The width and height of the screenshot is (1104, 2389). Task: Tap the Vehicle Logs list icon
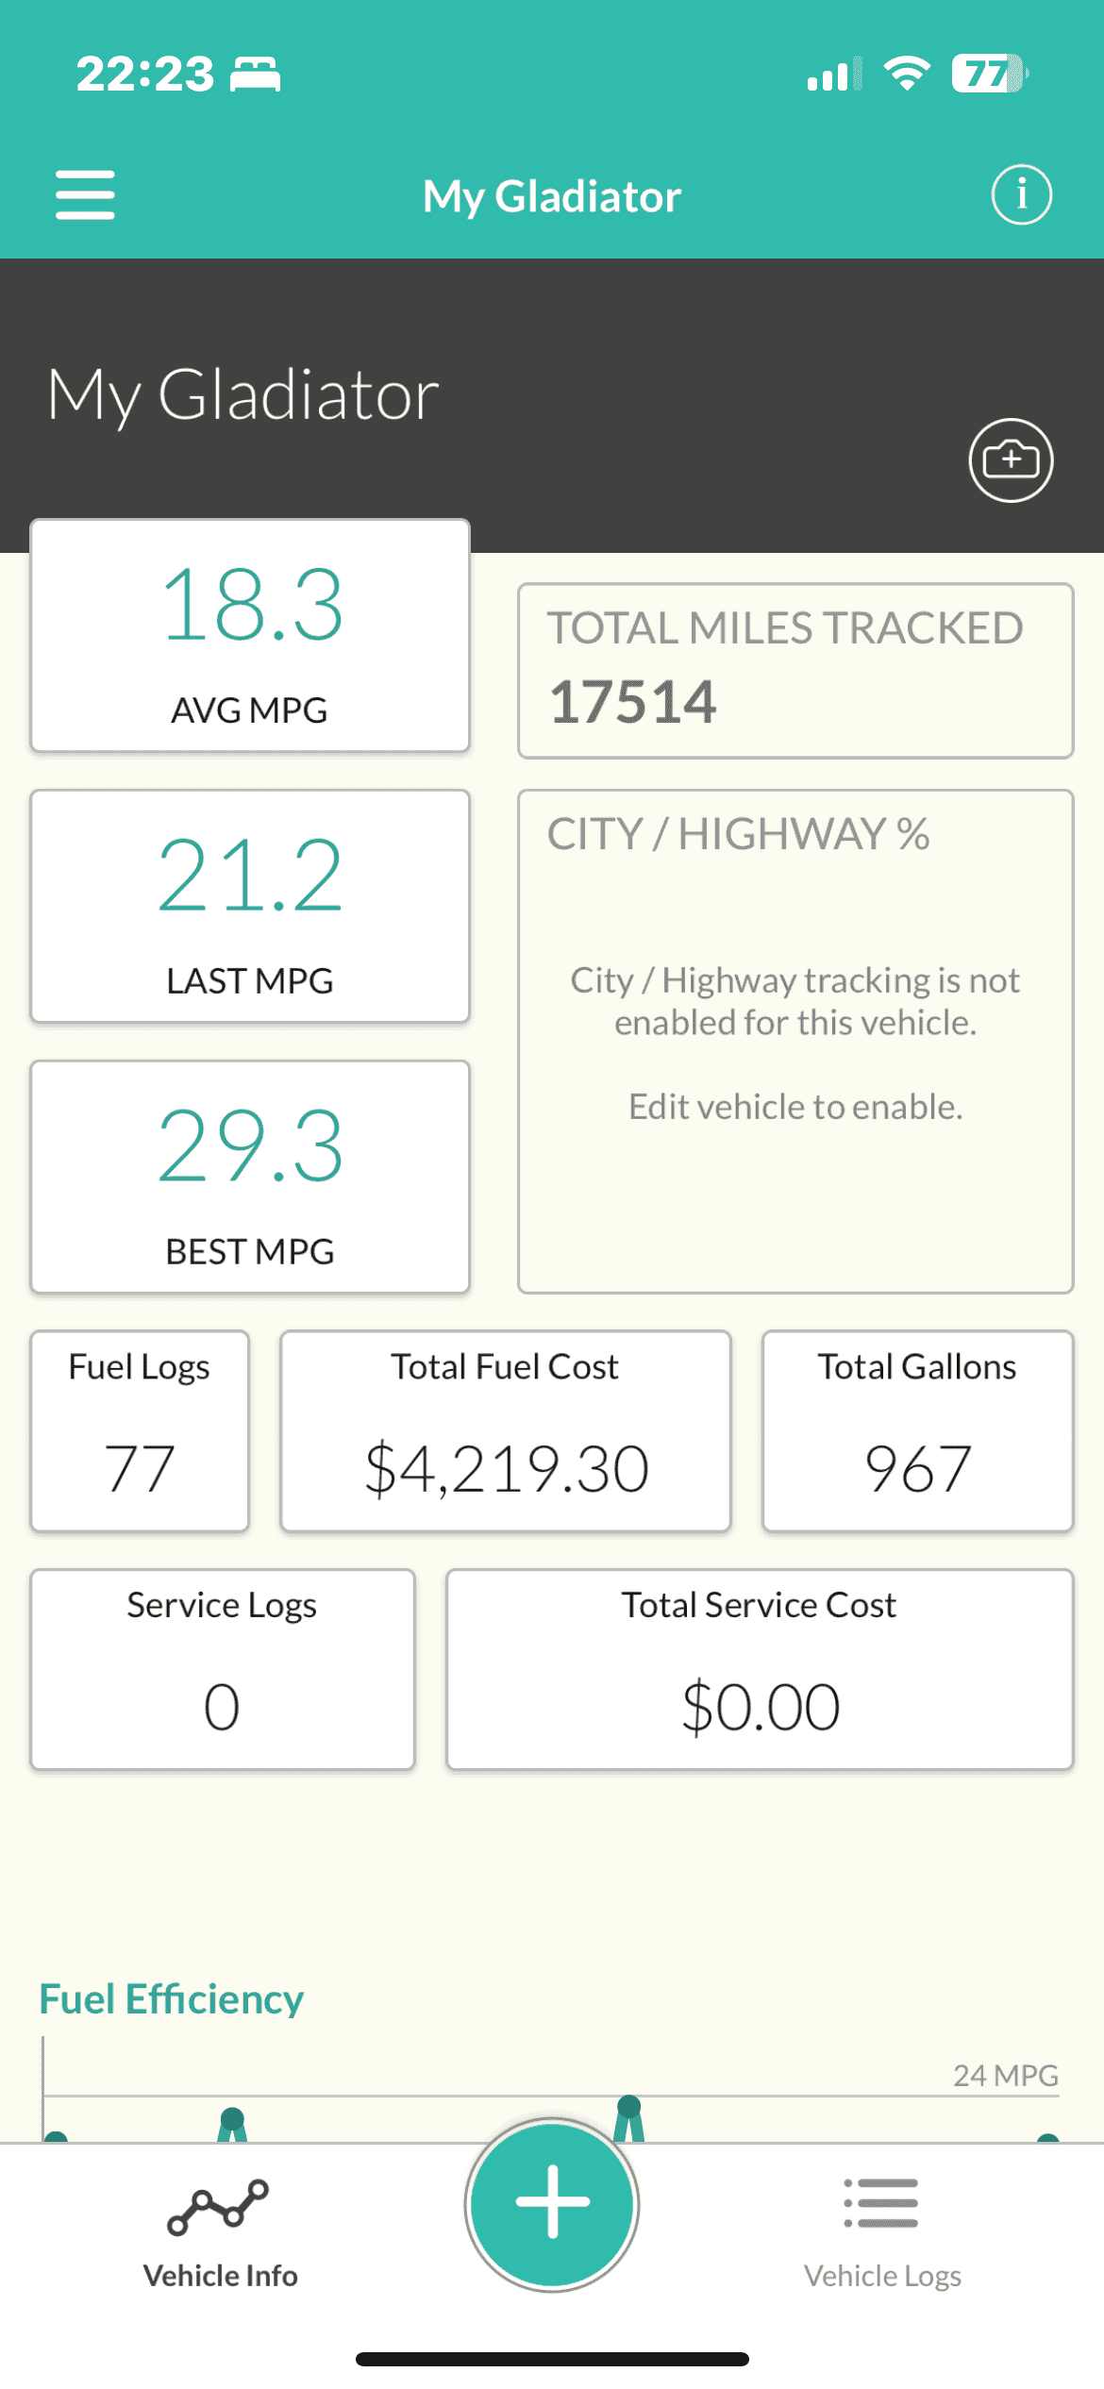(x=881, y=2203)
